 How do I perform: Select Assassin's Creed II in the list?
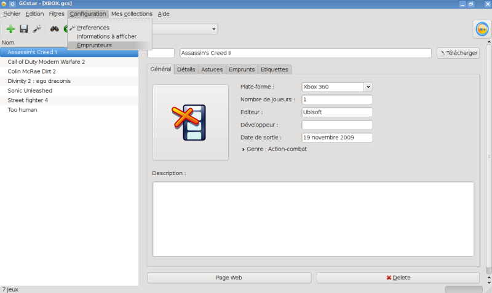[x=69, y=52]
